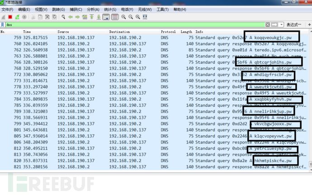Screen dimensions: 312x195
Task: Open the 统计(S) menu
Action: pos(110,10)
